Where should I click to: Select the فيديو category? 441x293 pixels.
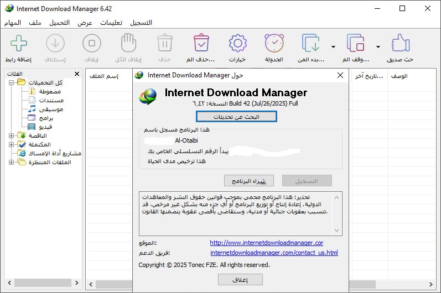click(45, 127)
